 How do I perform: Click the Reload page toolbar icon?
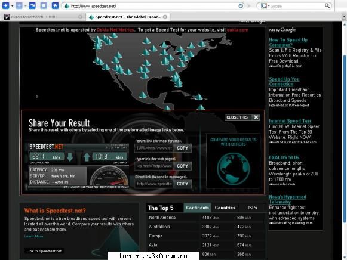(x=32, y=5)
